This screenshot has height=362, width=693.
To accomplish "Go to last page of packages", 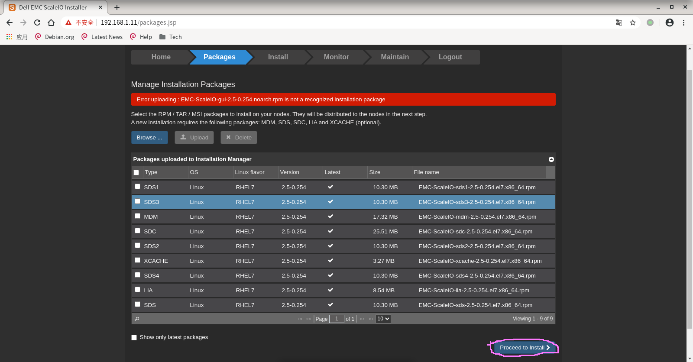I will coord(371,319).
